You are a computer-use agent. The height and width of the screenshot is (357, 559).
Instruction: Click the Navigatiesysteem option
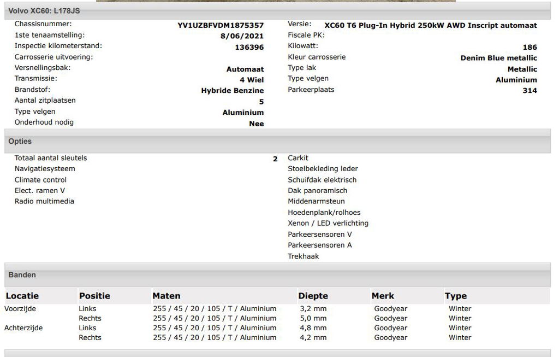[45, 169]
